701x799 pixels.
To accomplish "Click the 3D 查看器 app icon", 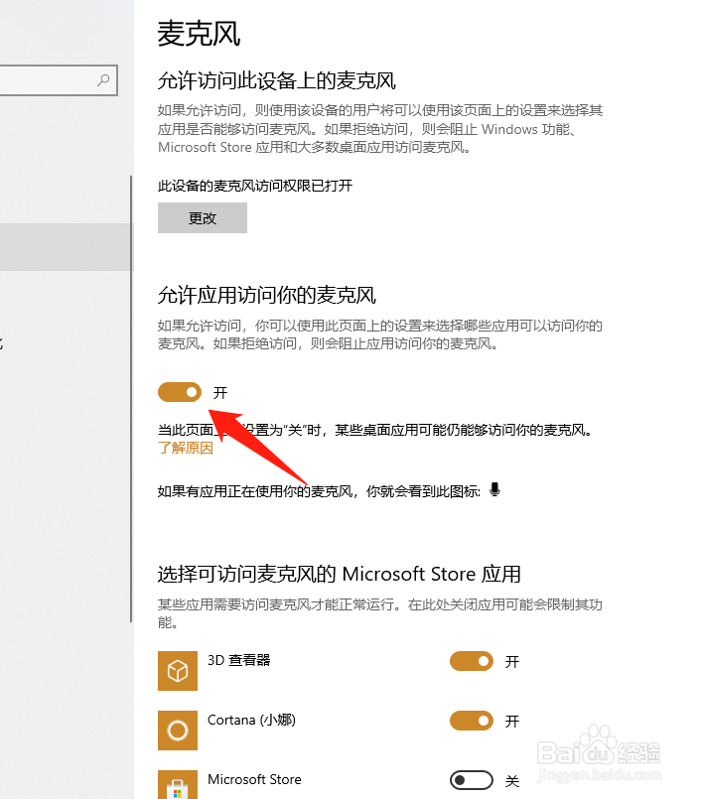I will tap(178, 671).
